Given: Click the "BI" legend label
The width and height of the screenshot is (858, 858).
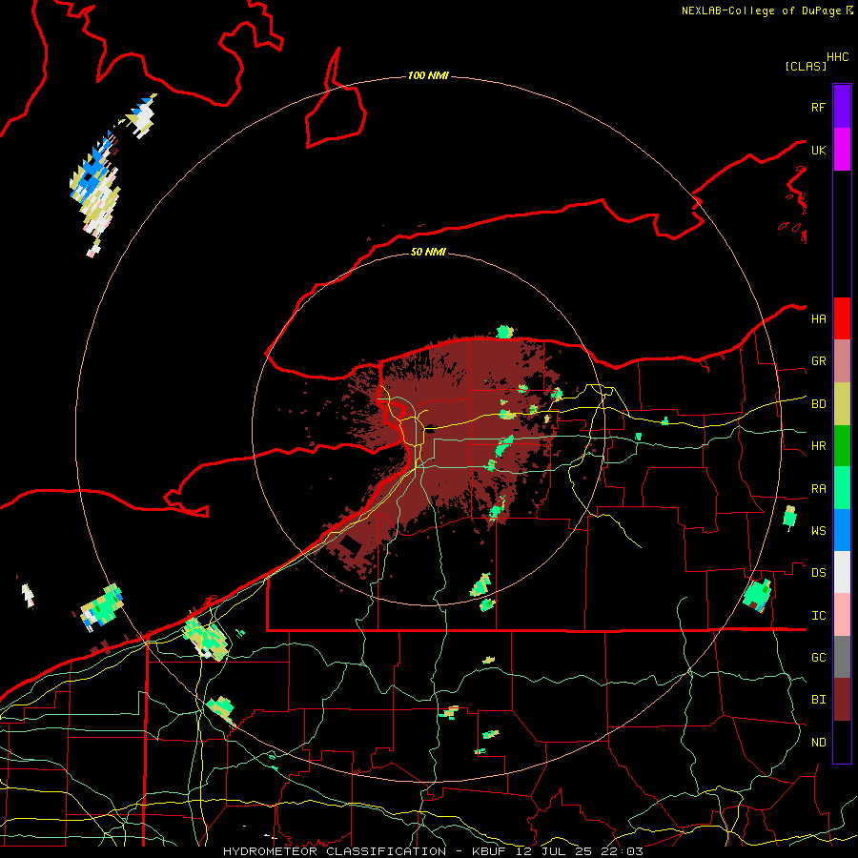Looking at the screenshot, I should [x=818, y=700].
